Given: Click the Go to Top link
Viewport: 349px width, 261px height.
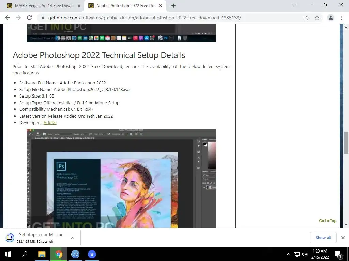Looking at the screenshot, I should [328, 221].
